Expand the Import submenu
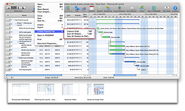Viewport: 185px width, 111px height. (49, 25)
